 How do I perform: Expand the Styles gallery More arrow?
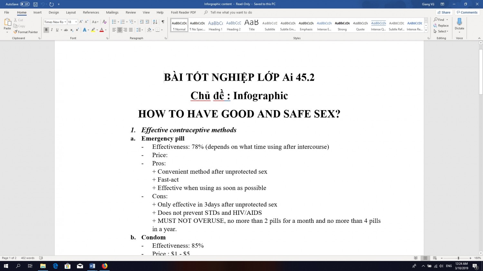point(426,30)
